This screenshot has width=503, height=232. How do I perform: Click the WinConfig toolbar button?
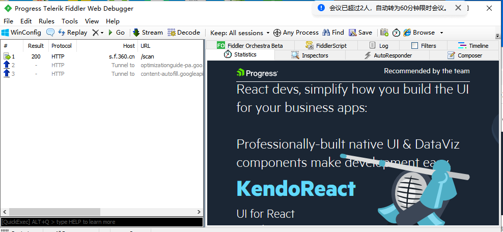[x=21, y=33]
